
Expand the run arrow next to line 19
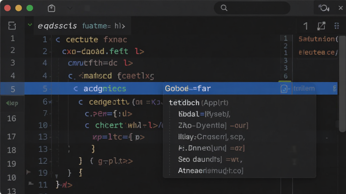[28, 172]
